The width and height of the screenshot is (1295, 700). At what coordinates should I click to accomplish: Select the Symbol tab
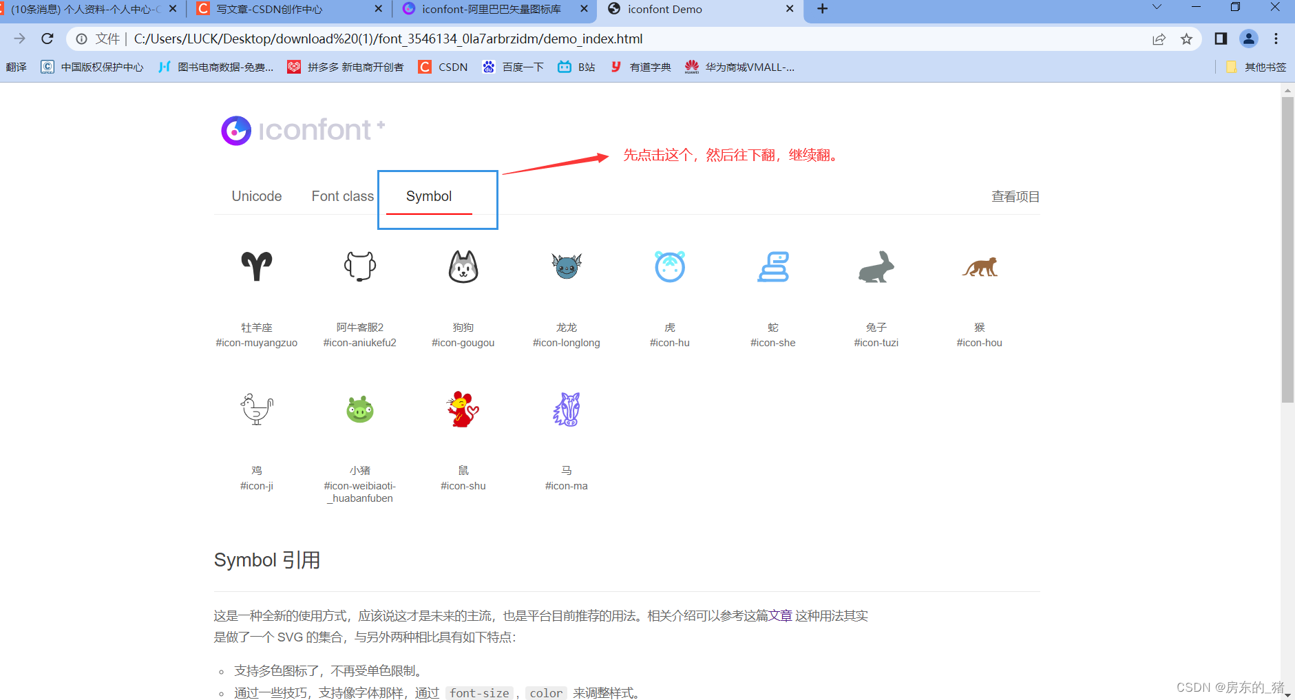click(x=429, y=196)
